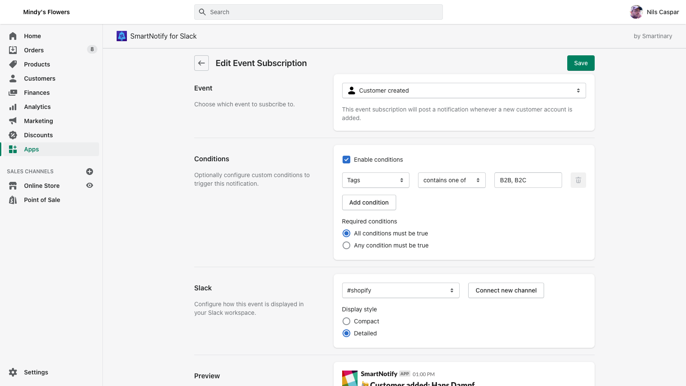Viewport: 686px width, 386px height.
Task: Open the Tags condition field dropdown
Action: [x=376, y=180]
